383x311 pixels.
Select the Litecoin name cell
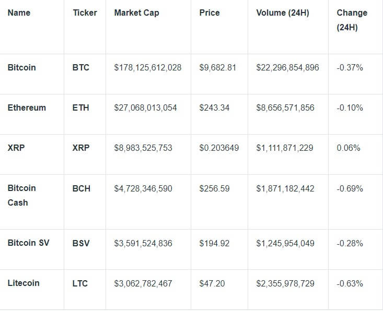[x=24, y=283]
